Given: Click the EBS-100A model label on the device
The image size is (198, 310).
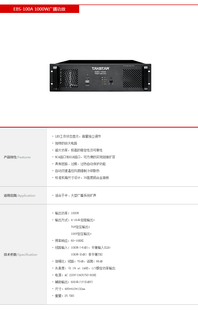Looking at the screenshot, I should [x=100, y=72].
